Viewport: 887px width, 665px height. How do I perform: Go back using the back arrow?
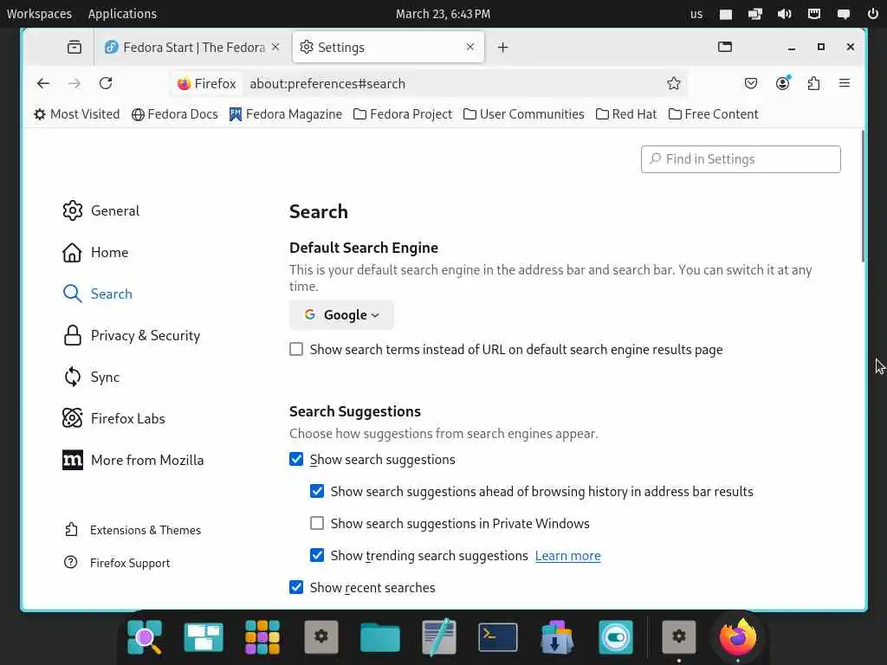[x=43, y=84]
